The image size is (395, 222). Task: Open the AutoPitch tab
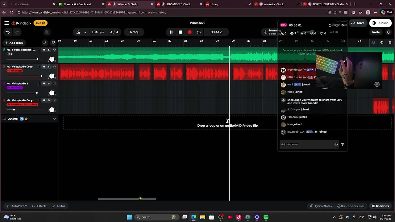click(16, 206)
